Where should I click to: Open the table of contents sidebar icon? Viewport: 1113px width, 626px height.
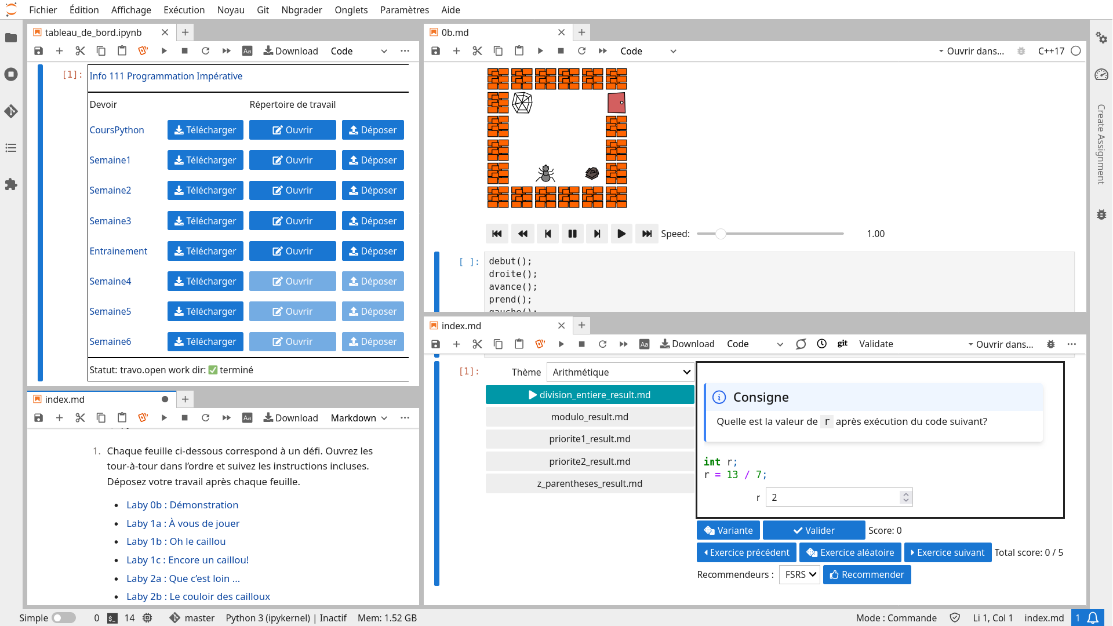click(11, 148)
